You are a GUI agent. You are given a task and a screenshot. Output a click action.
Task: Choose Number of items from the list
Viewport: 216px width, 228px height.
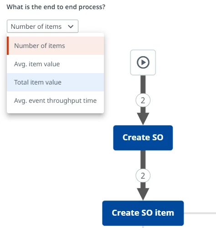tap(56, 46)
